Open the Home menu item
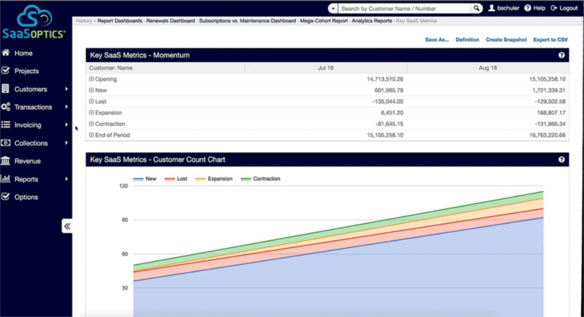The height and width of the screenshot is (317, 584). (x=24, y=53)
